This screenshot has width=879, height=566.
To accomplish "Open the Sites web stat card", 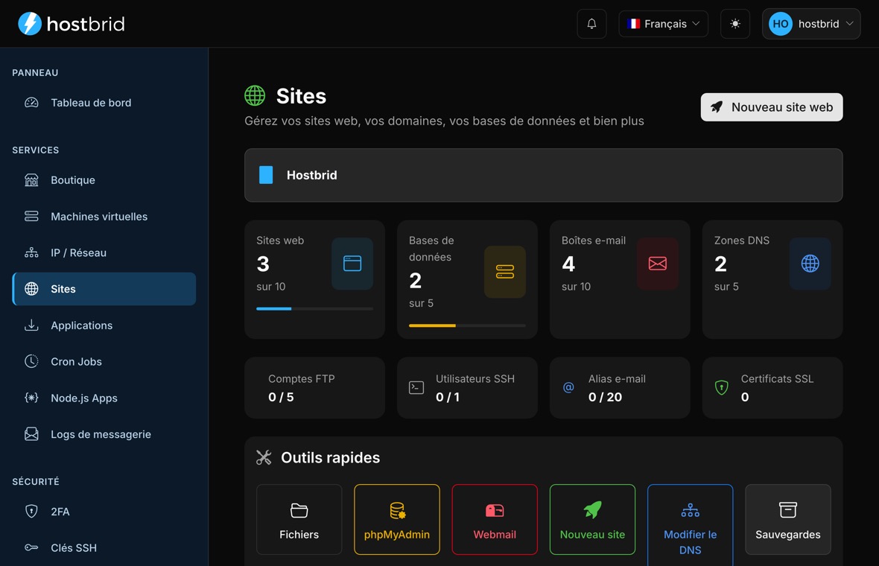I will (x=314, y=279).
